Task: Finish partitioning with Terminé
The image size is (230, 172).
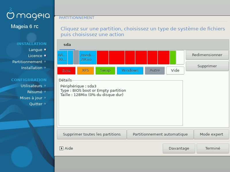Action: [213, 148]
